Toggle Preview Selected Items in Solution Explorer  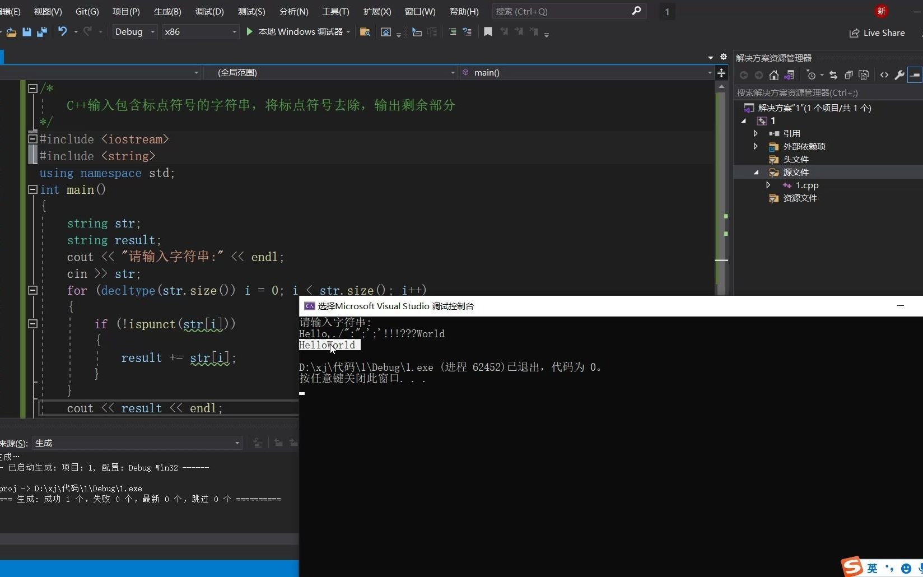[x=863, y=75]
